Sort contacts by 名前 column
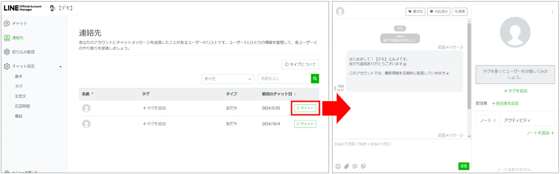Image resolution: width=560 pixels, height=174 pixels. [x=87, y=94]
